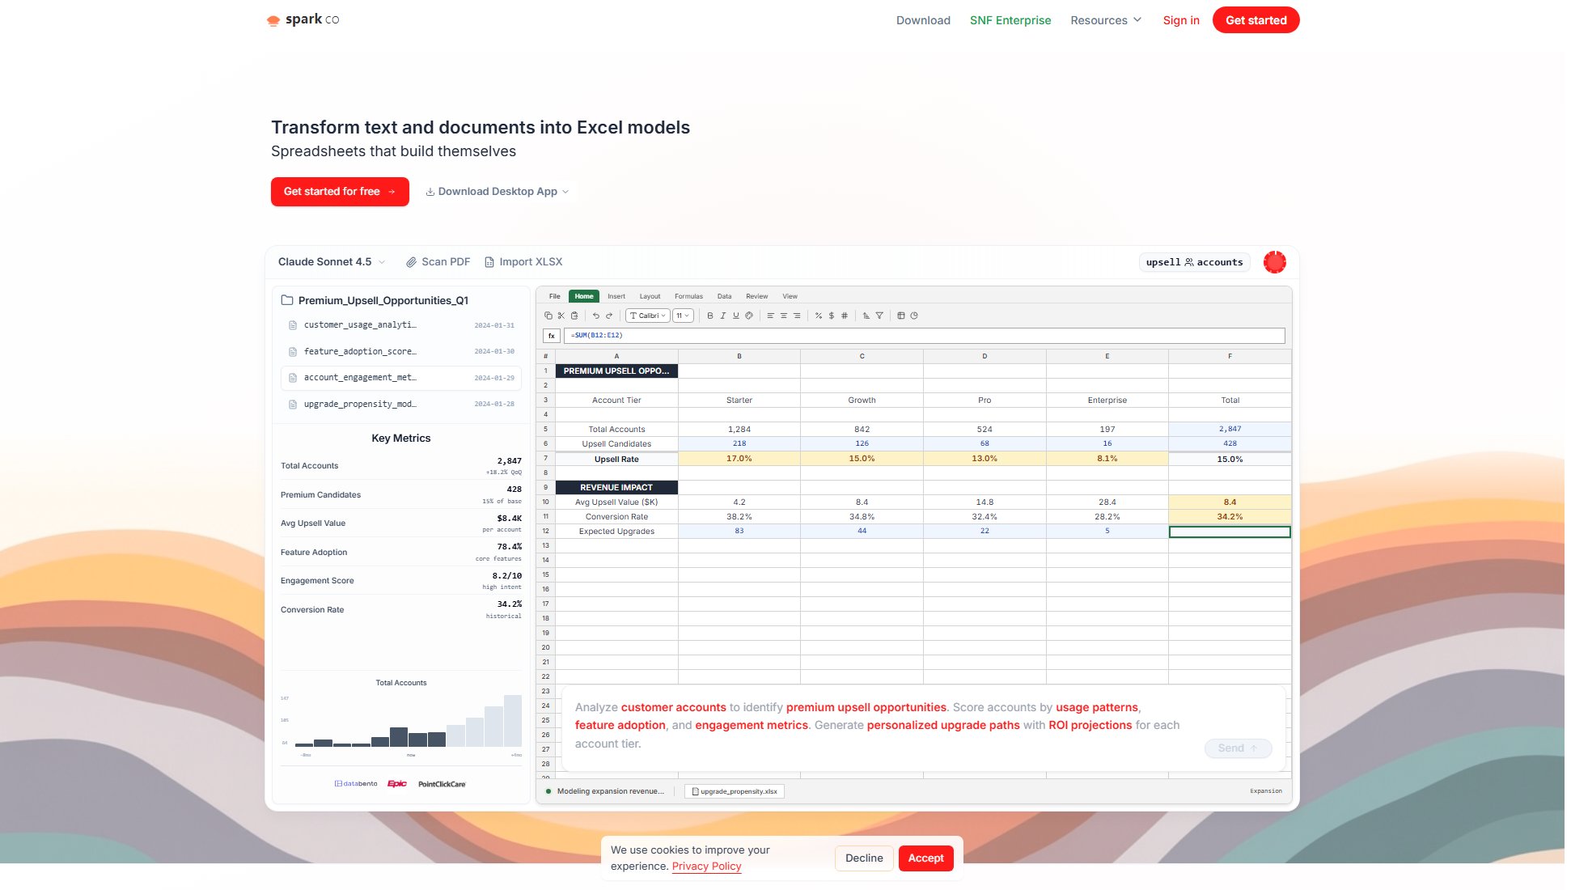Image resolution: width=1571 pixels, height=890 pixels.
Task: Click the Get started for free button
Action: [x=340, y=192]
